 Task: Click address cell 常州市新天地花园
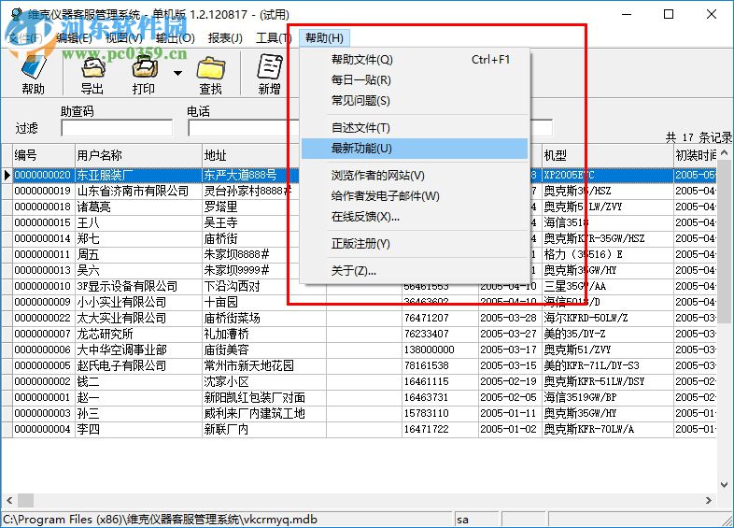(x=264, y=366)
